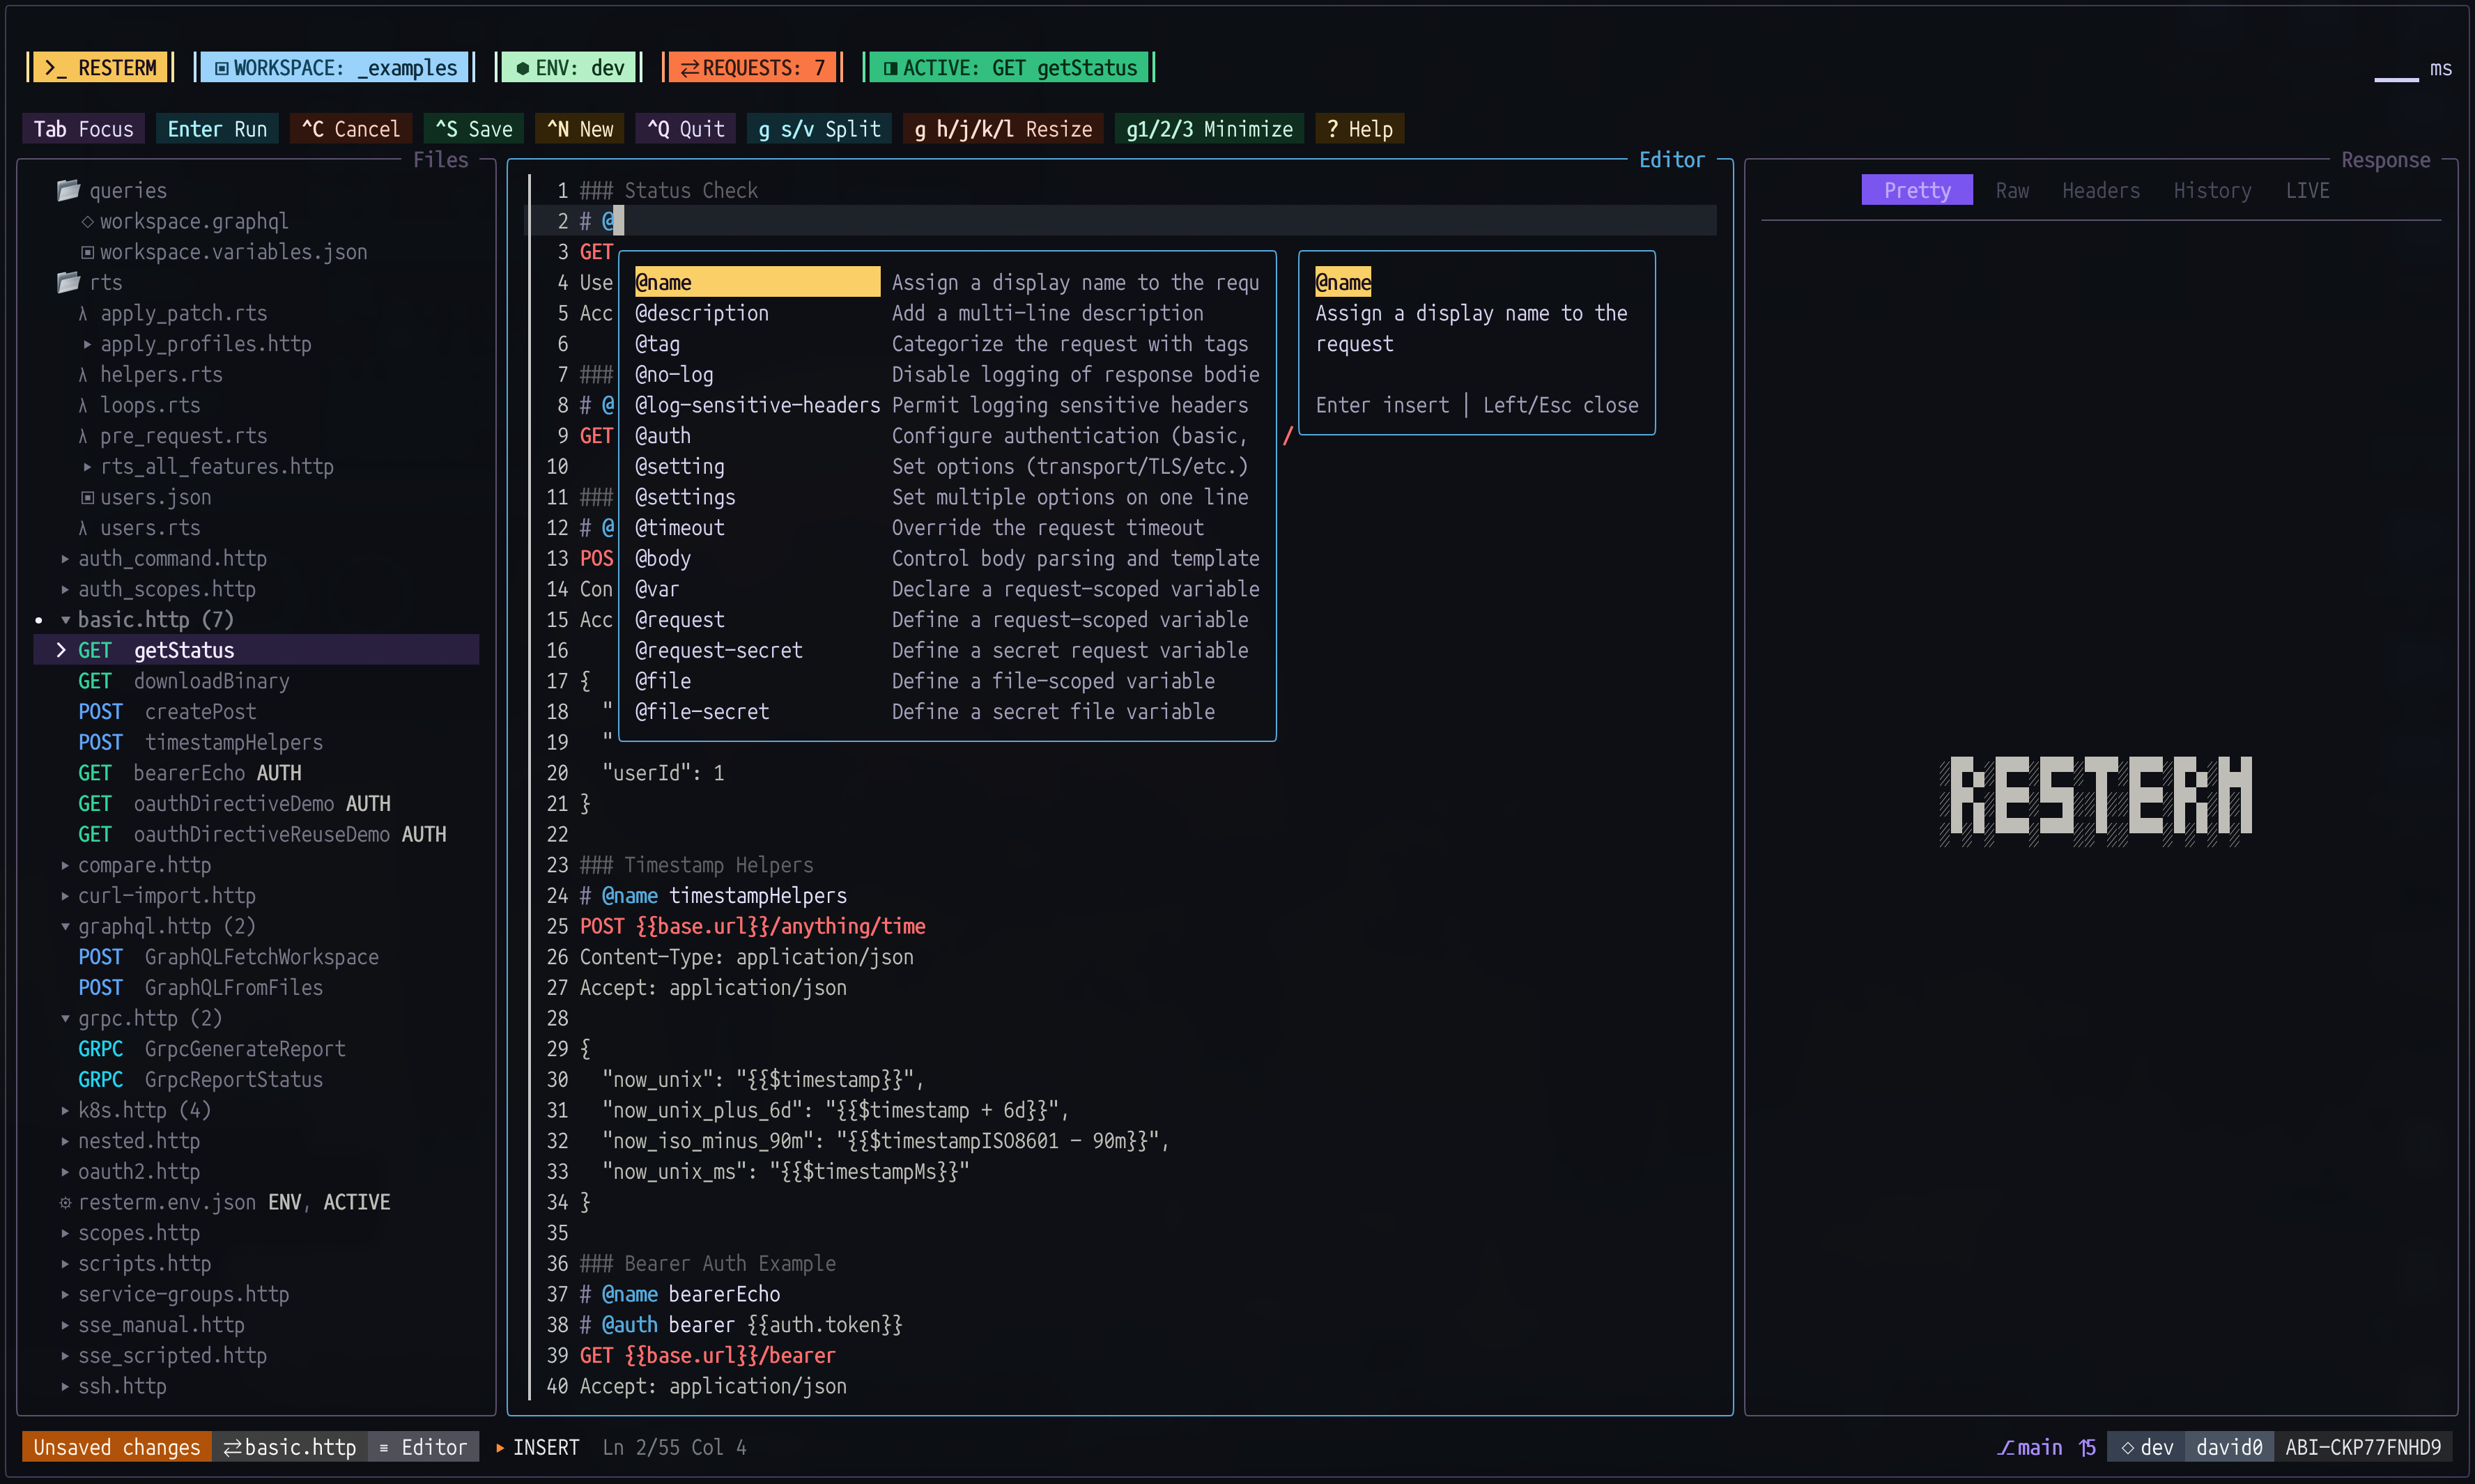Image resolution: width=2475 pixels, height=1484 pixels.
Task: Choose @auth from the directive suggestions
Action: click(x=946, y=436)
